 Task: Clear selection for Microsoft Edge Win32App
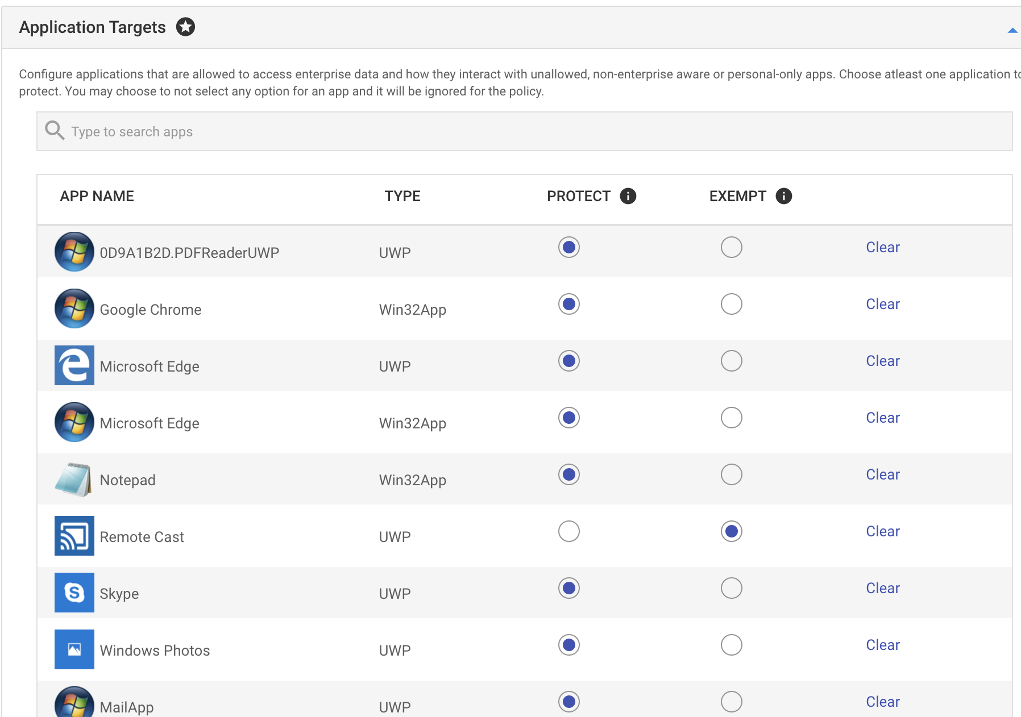click(883, 418)
